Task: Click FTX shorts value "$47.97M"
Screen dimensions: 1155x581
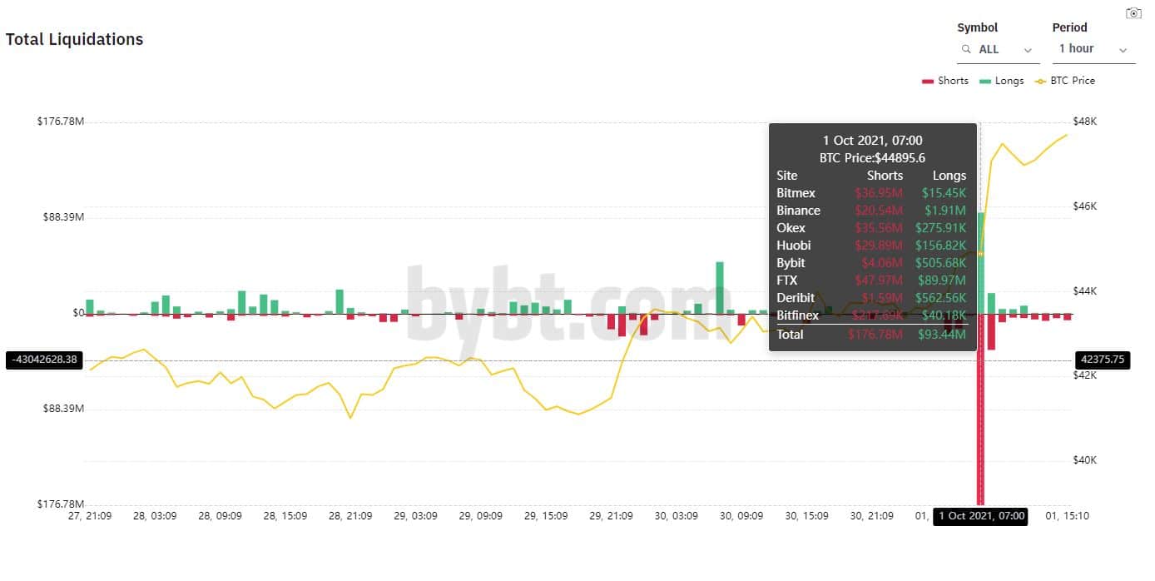Action: 879,281
